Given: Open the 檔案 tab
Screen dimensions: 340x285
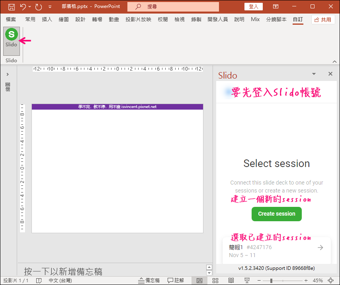Looking at the screenshot, I should coord(11,20).
